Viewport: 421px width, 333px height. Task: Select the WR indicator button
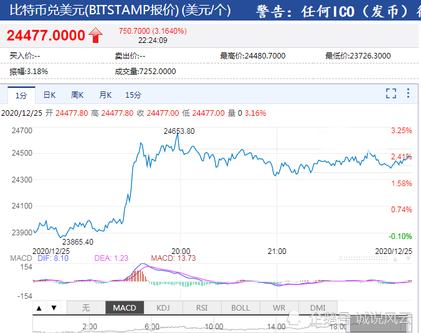[279, 307]
